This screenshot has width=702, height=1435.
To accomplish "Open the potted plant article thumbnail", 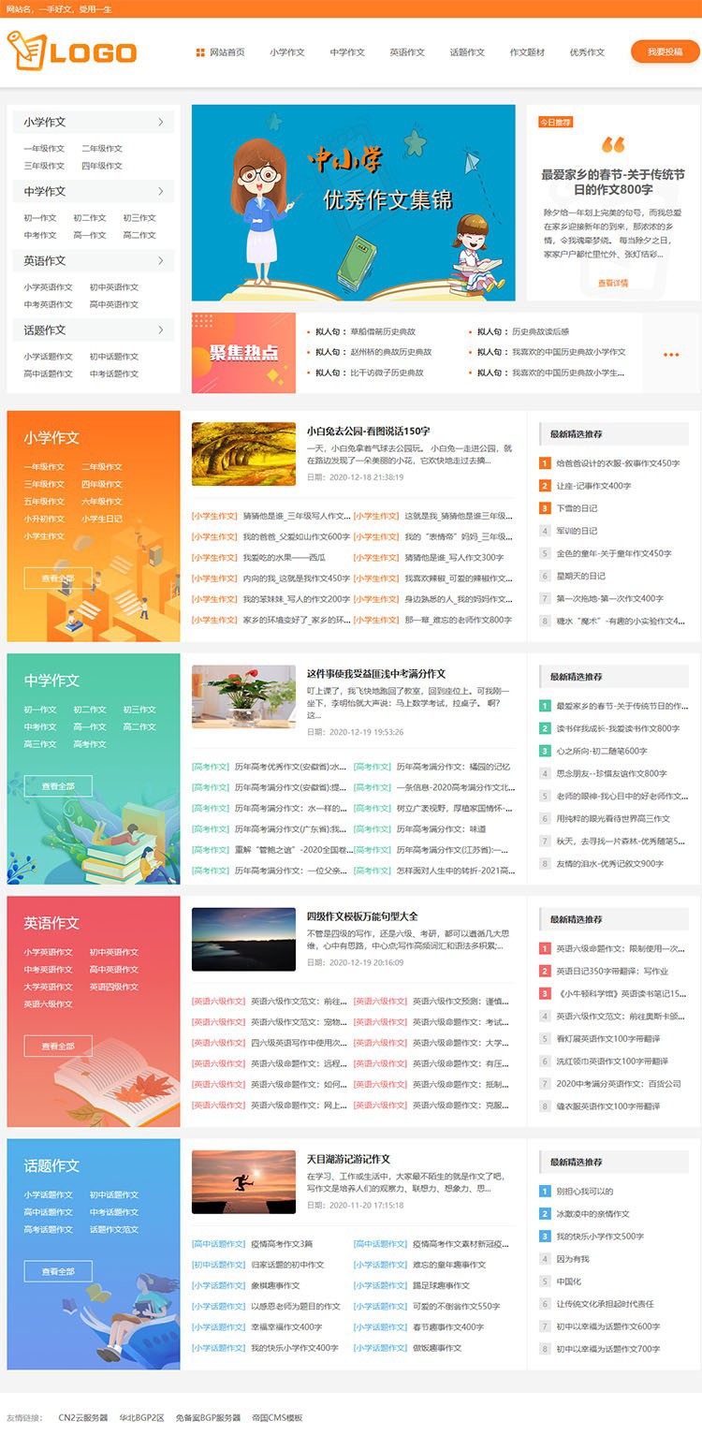I will (243, 697).
